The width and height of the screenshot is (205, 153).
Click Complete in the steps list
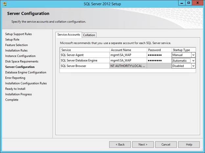(12, 100)
